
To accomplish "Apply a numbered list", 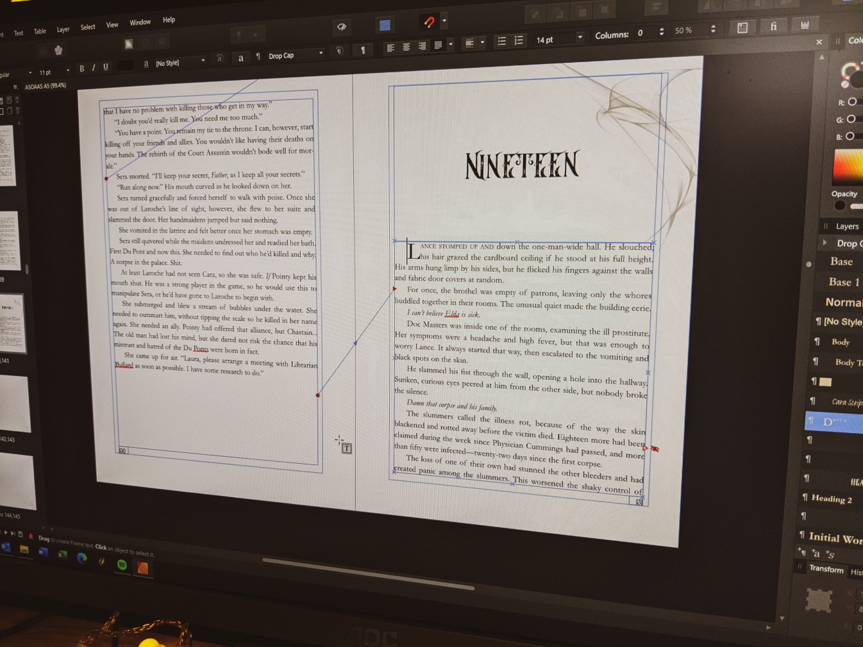I will [519, 40].
